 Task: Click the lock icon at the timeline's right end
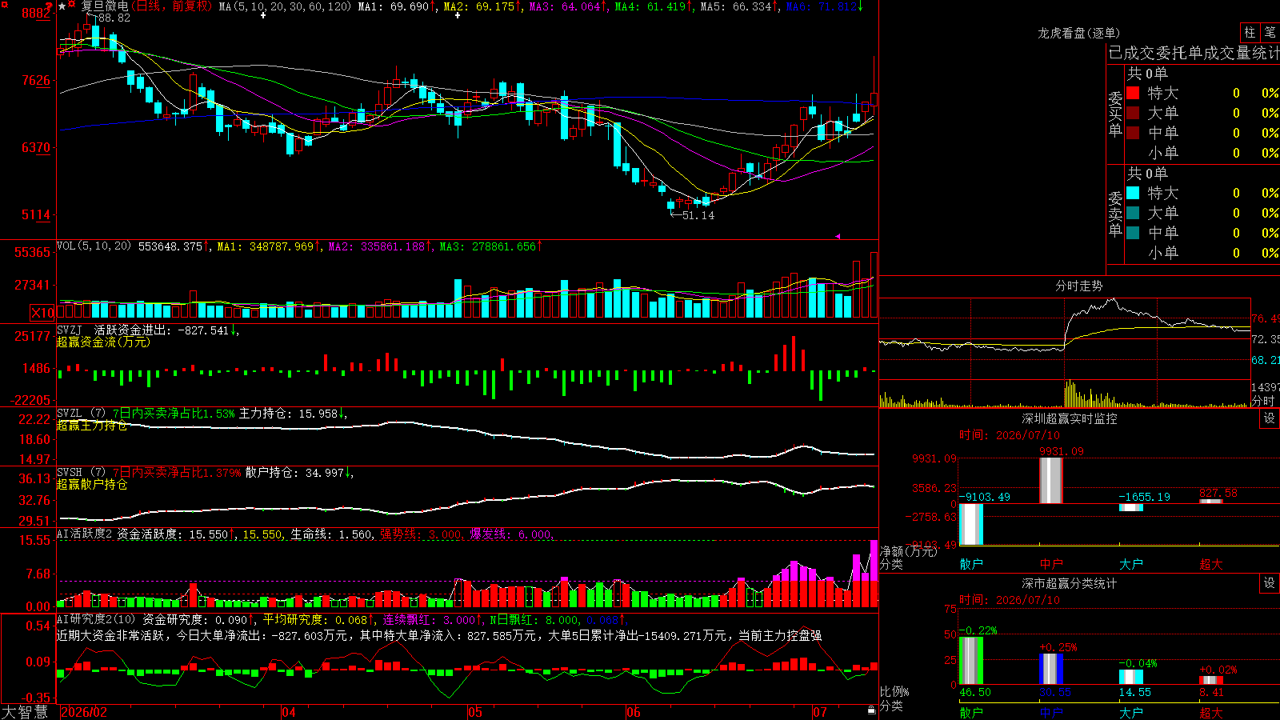coord(872,710)
